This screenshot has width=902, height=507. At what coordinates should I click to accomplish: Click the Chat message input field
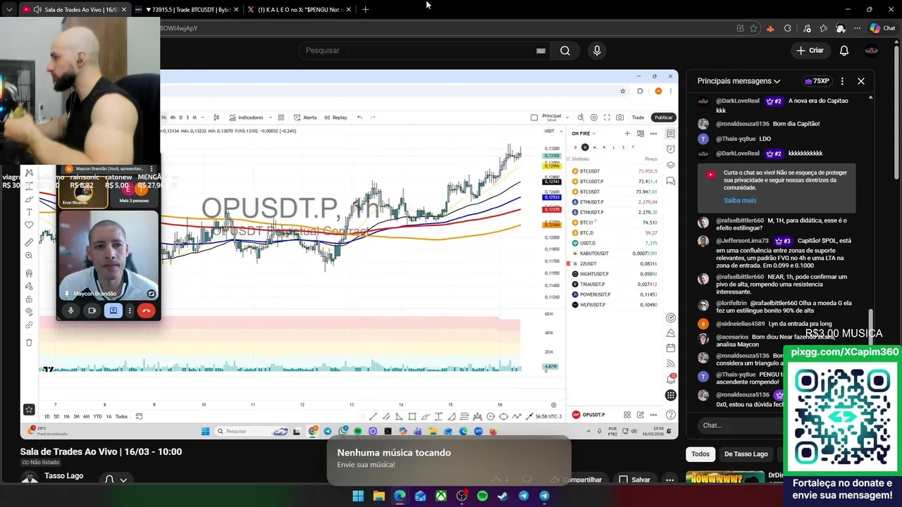[740, 425]
